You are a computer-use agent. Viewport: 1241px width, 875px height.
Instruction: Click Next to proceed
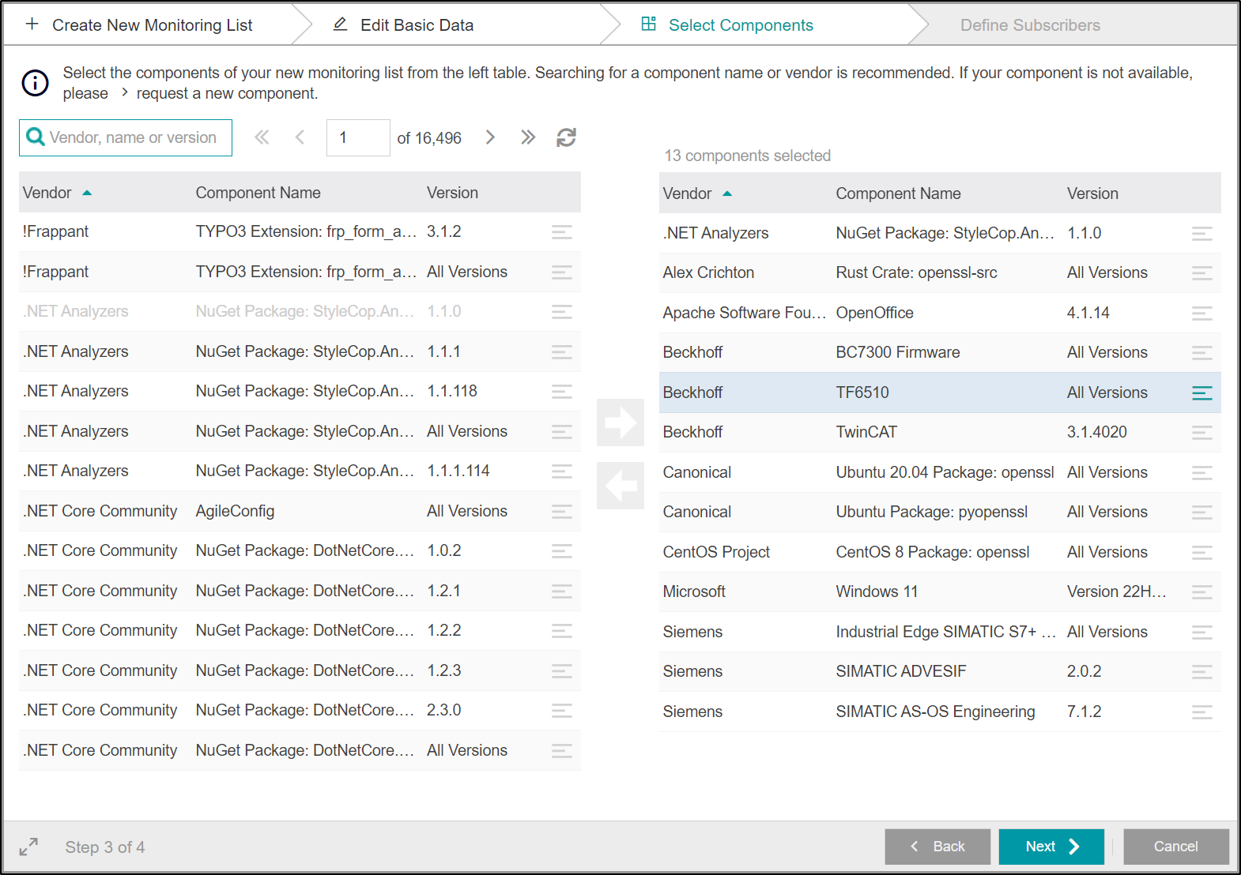[1051, 847]
